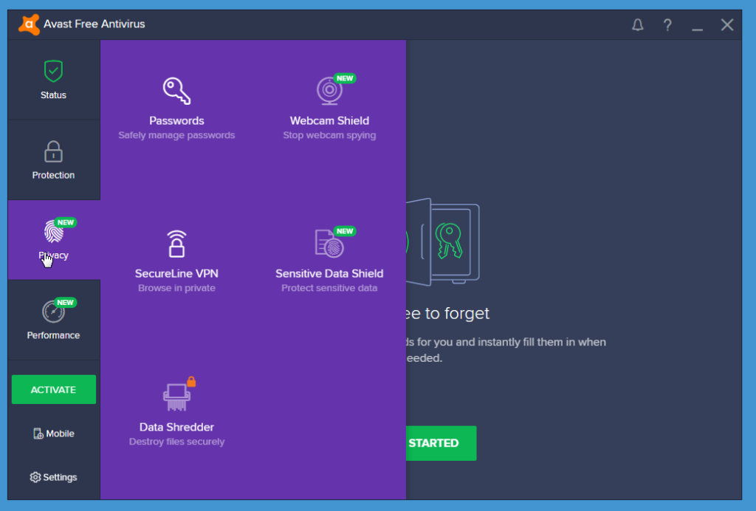Click the NEW badge on the Privacy tab
Screen dimensions: 756x511
pos(66,222)
